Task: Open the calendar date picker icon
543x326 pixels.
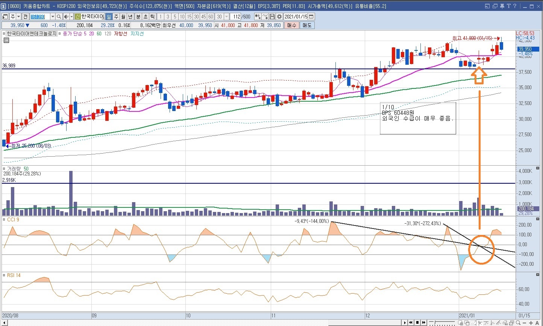Action: (x=311, y=17)
